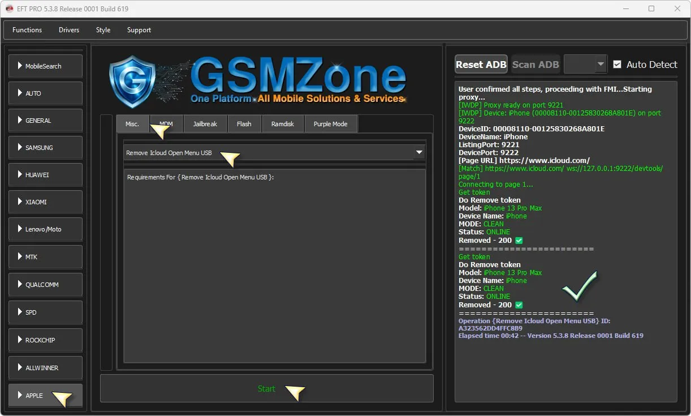Click the EFT Pro app icon in title bar
Screen dimensions: 691x416
tap(9, 8)
